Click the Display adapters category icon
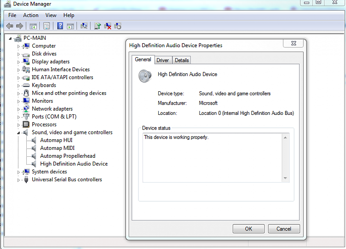346x249 pixels. click(26, 62)
